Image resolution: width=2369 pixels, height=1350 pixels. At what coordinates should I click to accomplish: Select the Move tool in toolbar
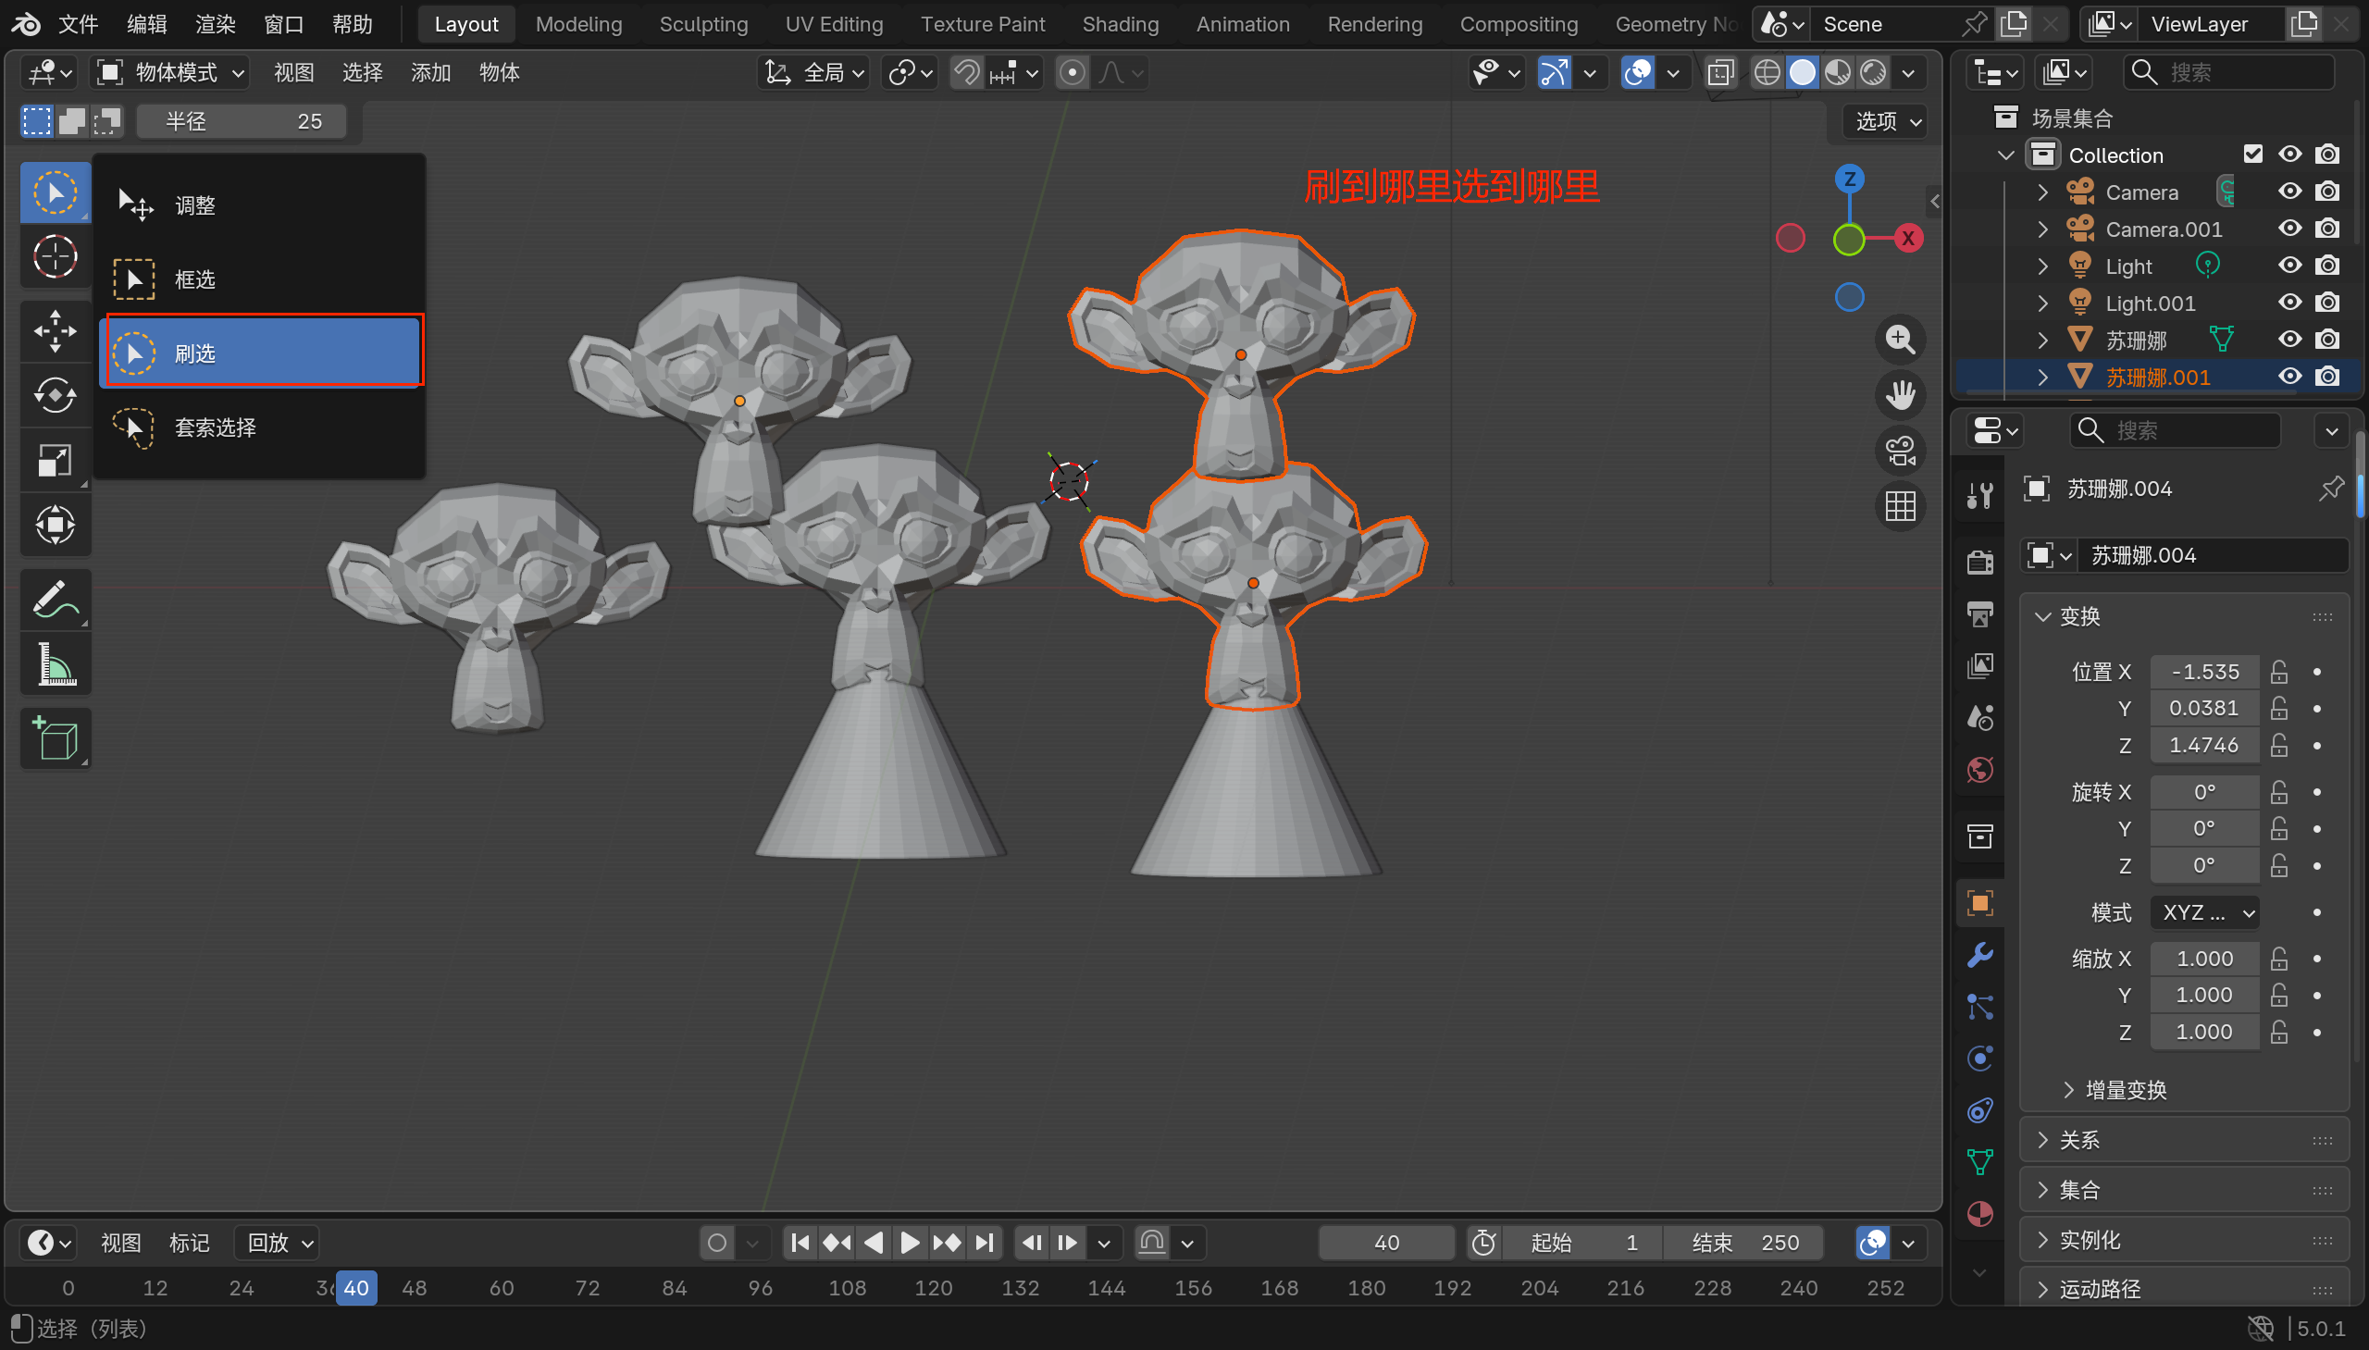pyautogui.click(x=55, y=330)
